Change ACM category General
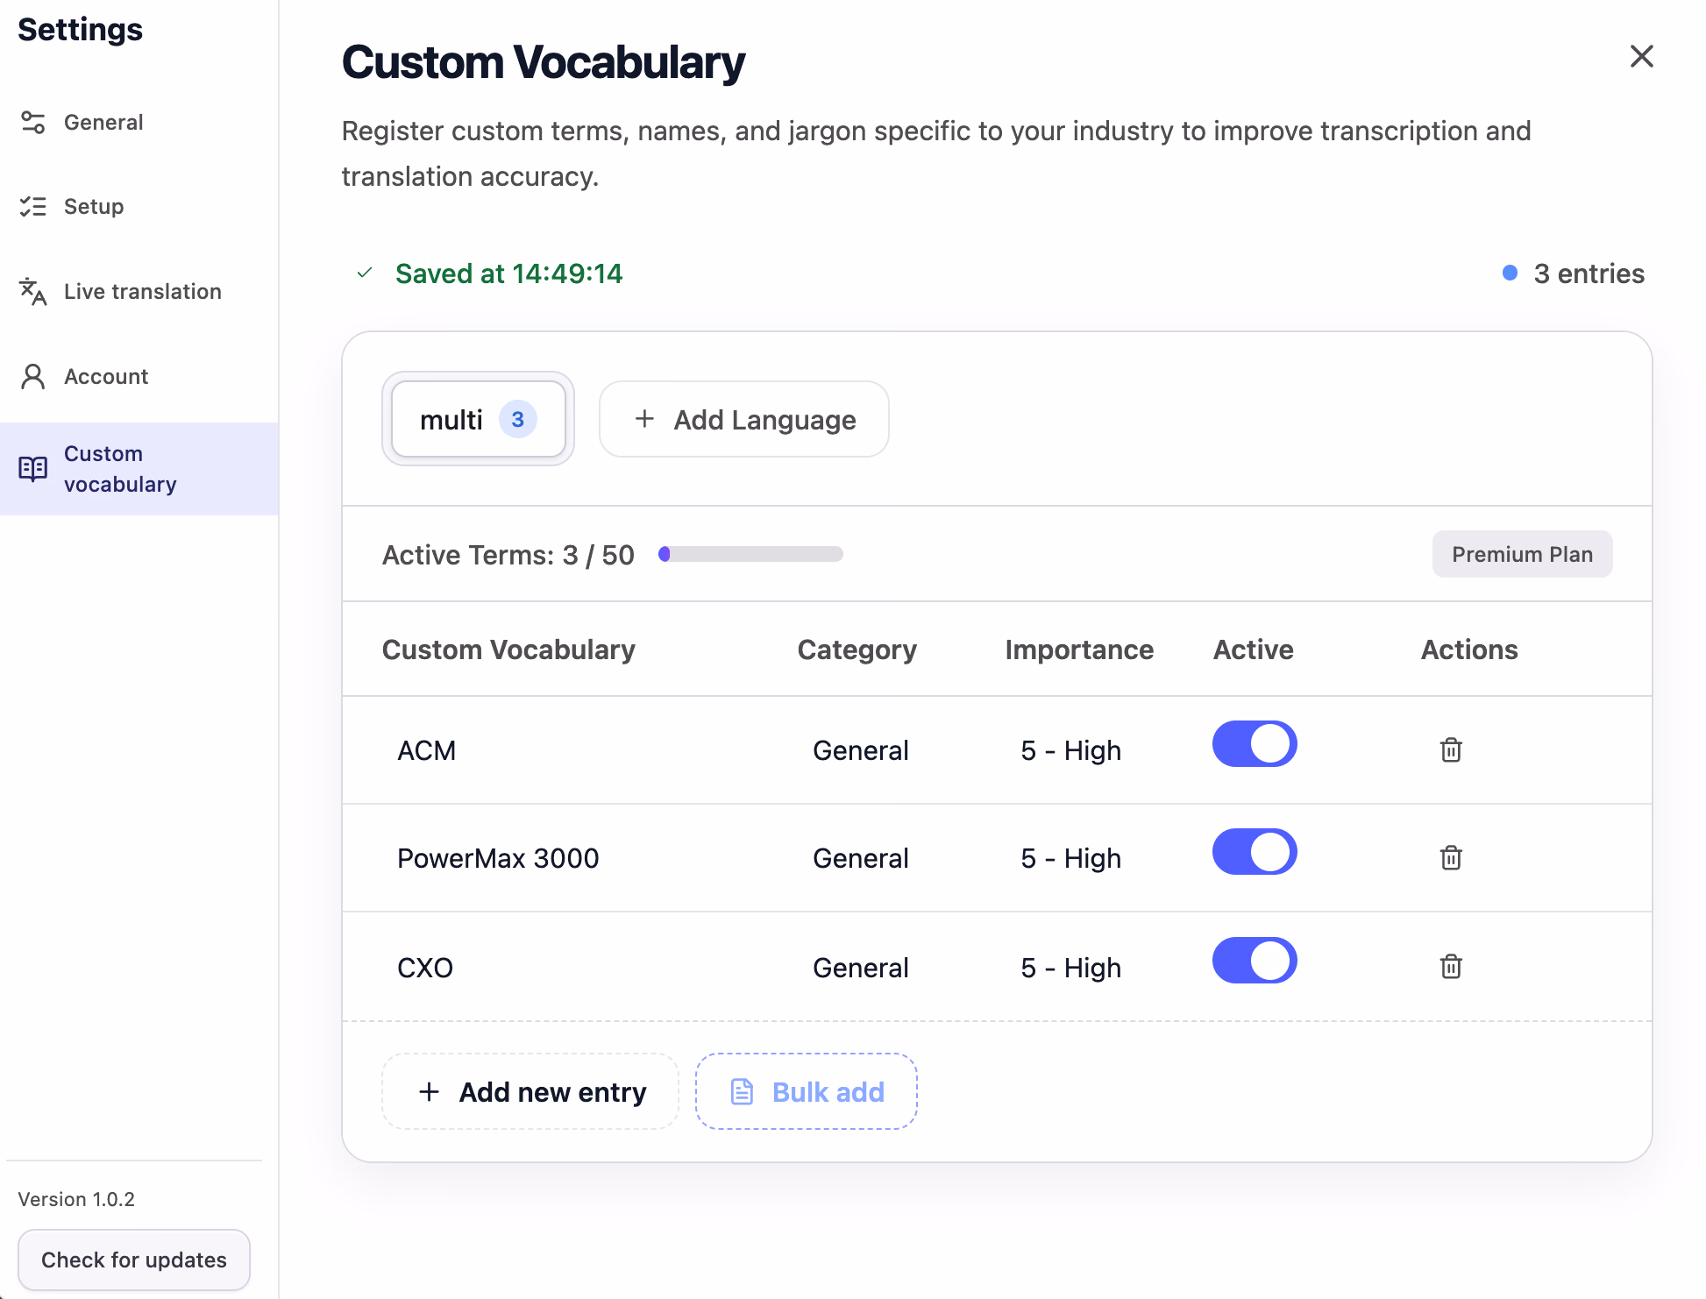This screenshot has height=1299, width=1706. point(860,751)
